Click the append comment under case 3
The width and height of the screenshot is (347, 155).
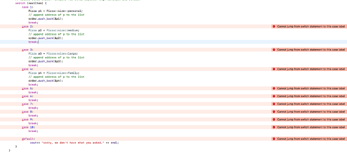(x=57, y=57)
